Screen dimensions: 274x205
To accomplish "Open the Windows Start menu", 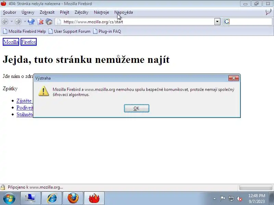I will click(9, 198).
